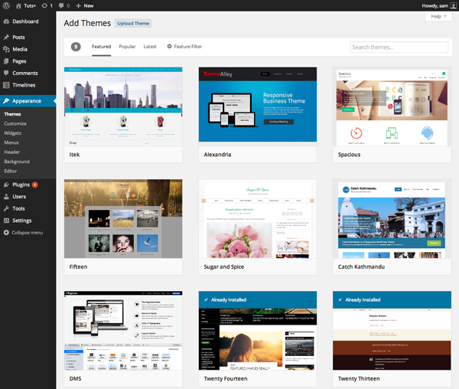
Task: Select the theme count badge showing 9
Action: 76,47
